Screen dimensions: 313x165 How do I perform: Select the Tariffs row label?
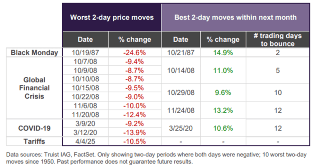[34, 141]
